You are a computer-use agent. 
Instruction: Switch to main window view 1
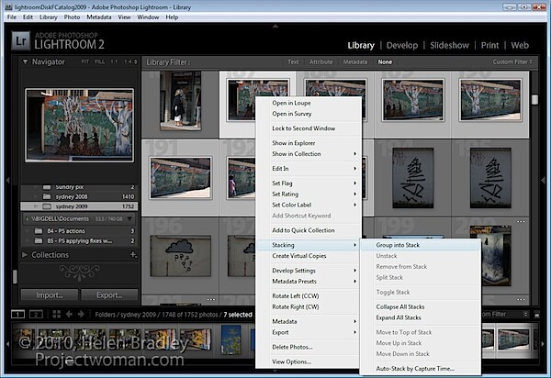pos(17,314)
